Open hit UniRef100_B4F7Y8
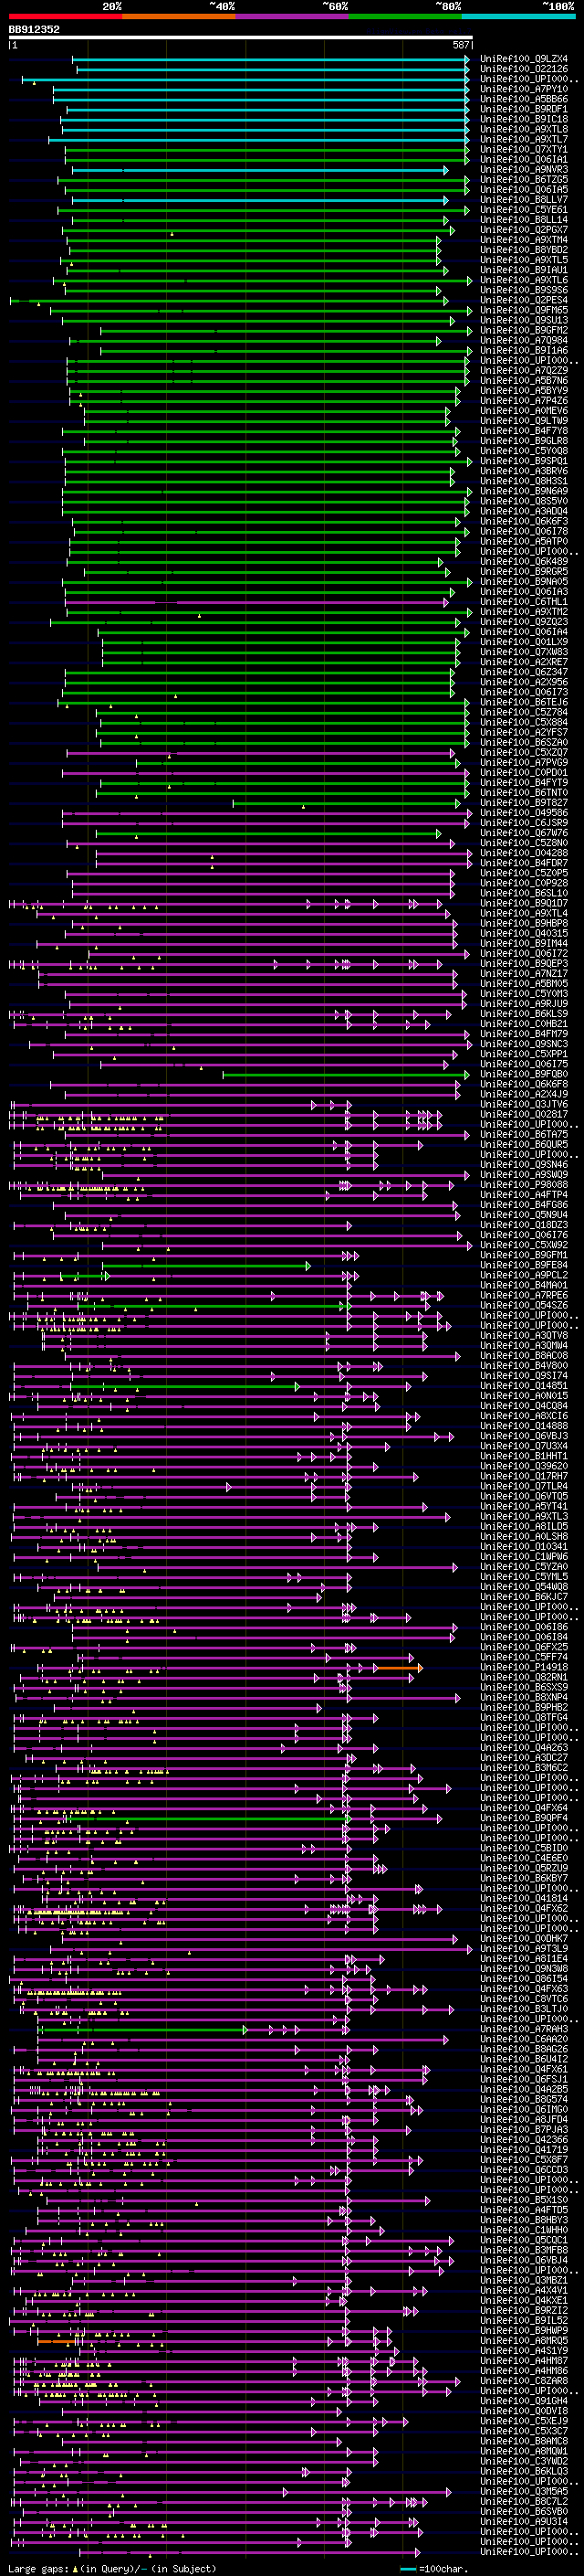The width and height of the screenshot is (584, 2576). point(524,431)
